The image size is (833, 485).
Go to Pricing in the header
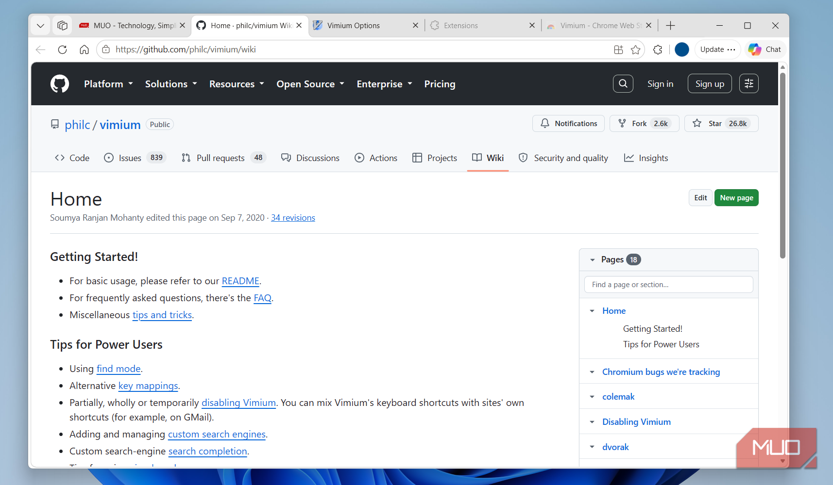440,84
